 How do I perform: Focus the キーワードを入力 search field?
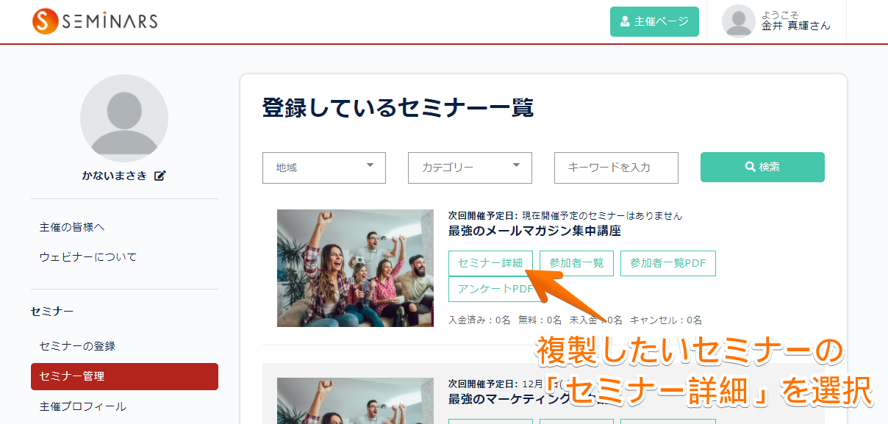(x=616, y=168)
